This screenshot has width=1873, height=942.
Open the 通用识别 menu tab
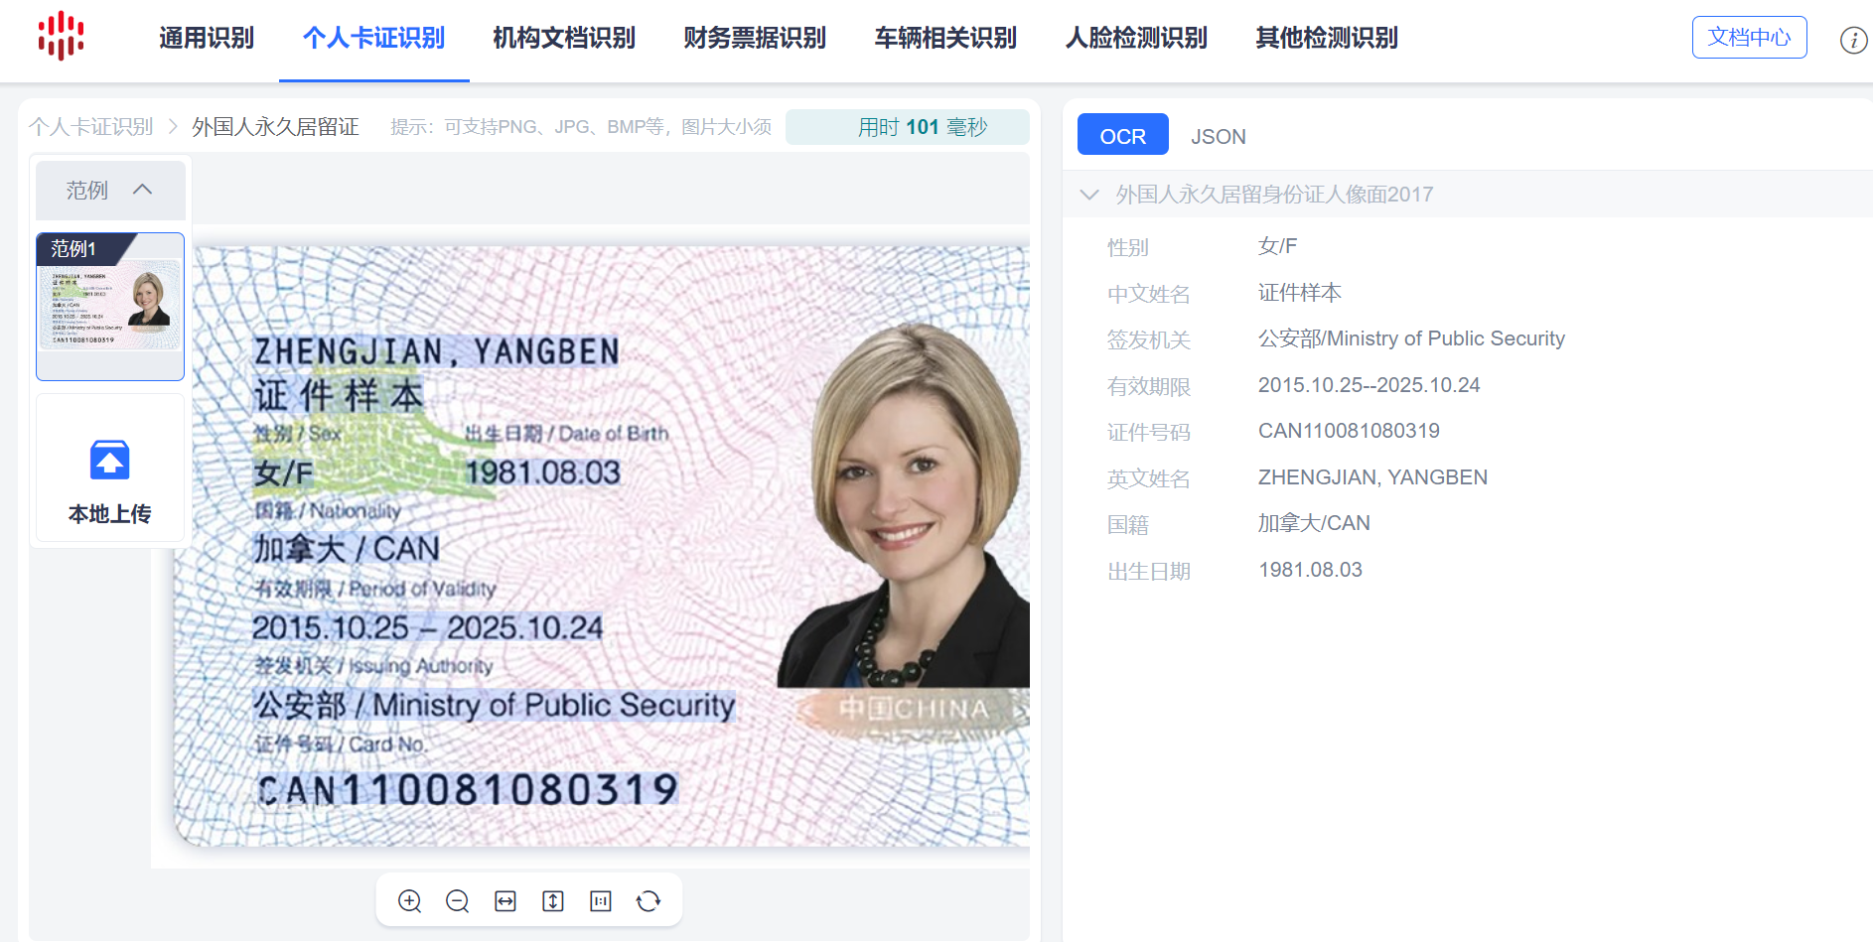click(207, 38)
